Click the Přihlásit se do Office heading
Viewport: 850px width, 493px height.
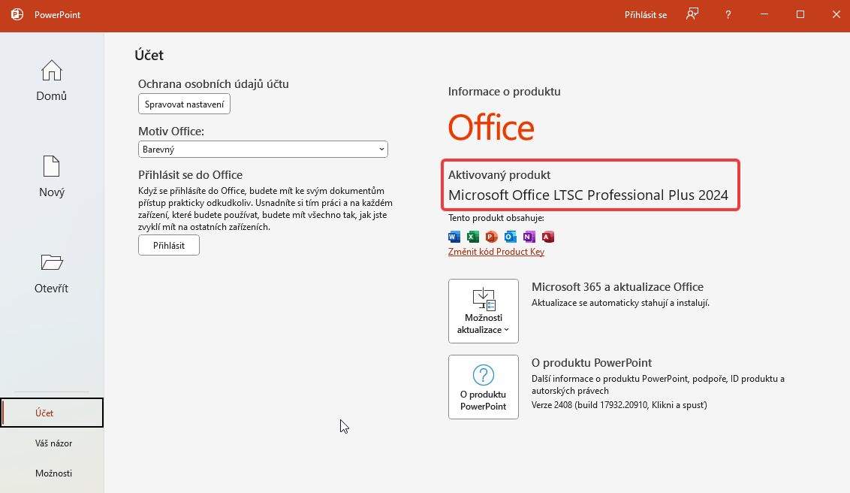tap(190, 174)
